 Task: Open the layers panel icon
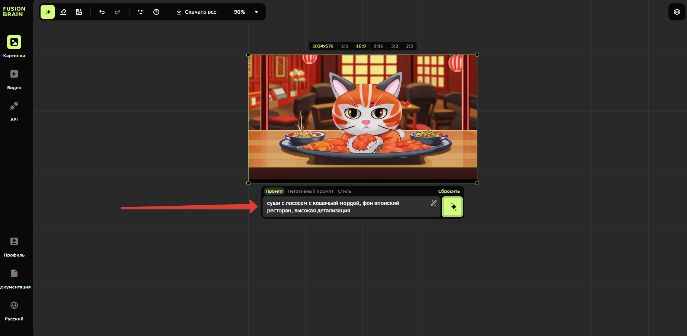pos(677,12)
